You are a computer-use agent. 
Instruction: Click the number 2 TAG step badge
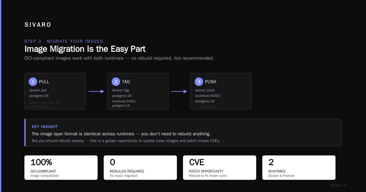point(116,82)
